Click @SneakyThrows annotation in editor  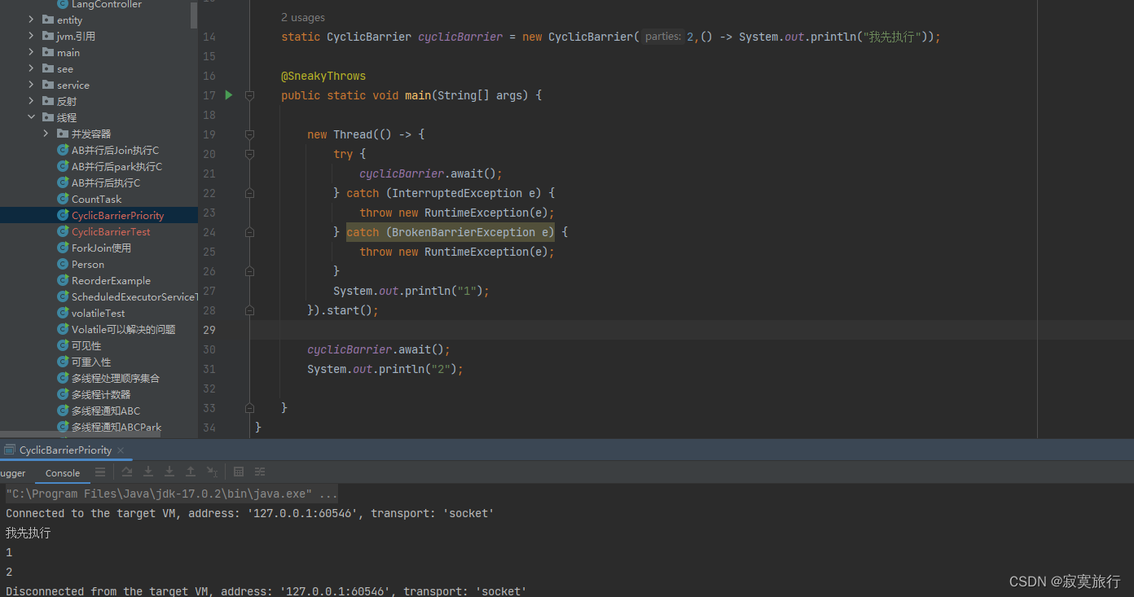(323, 76)
